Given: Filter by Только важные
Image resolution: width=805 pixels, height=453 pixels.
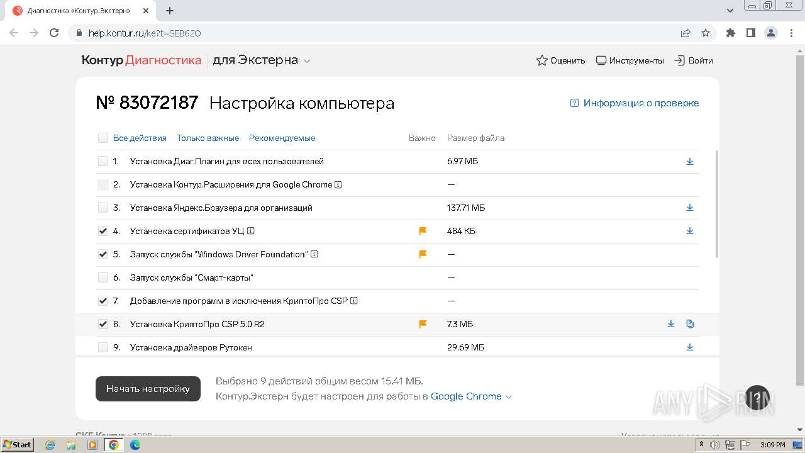Looking at the screenshot, I should [x=208, y=138].
